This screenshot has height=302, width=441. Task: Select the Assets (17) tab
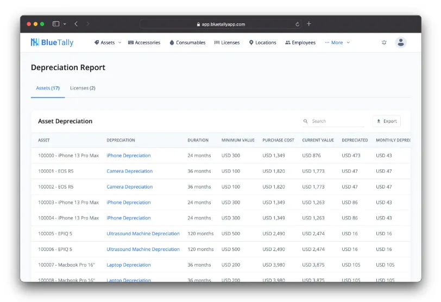pos(48,88)
